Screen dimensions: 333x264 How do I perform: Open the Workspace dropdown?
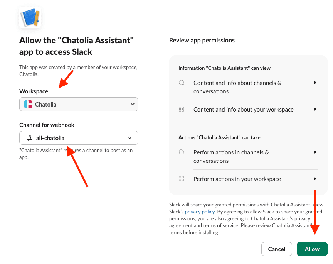click(79, 104)
